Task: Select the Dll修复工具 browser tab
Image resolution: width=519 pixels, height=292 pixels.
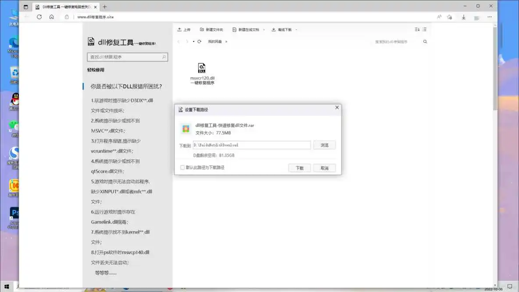Action: tap(66, 7)
